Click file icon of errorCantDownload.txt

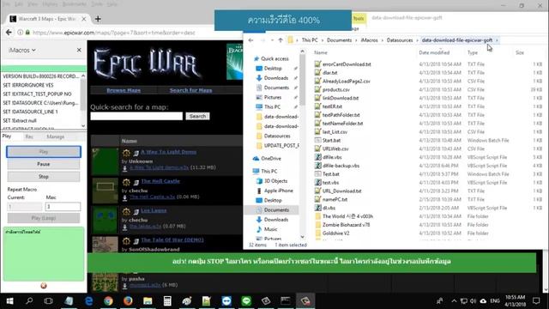(317, 64)
